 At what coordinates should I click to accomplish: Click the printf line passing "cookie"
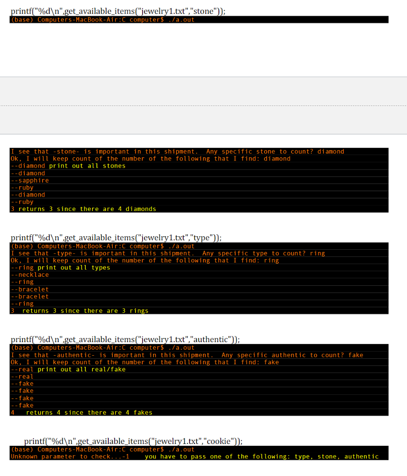pyautogui.click(x=133, y=441)
